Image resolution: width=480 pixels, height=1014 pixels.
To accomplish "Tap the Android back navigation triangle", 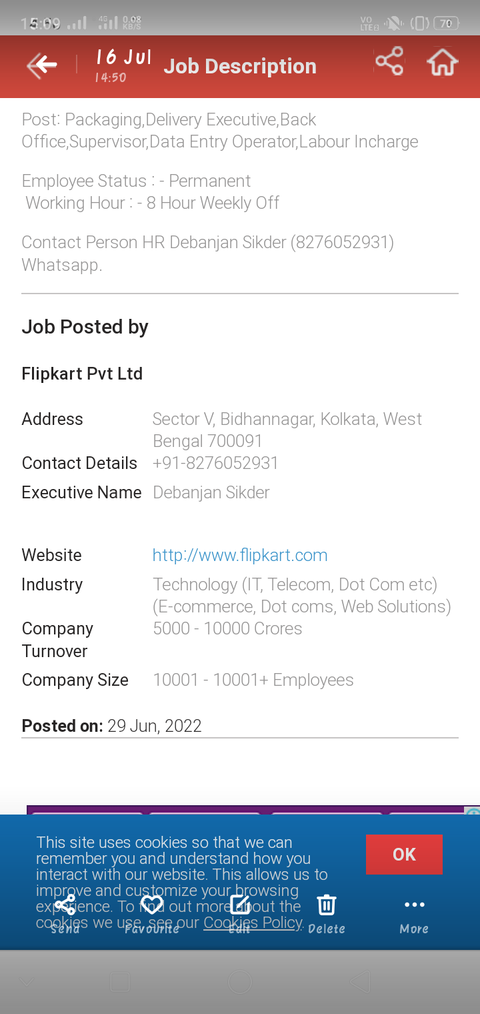I will pos(360,981).
